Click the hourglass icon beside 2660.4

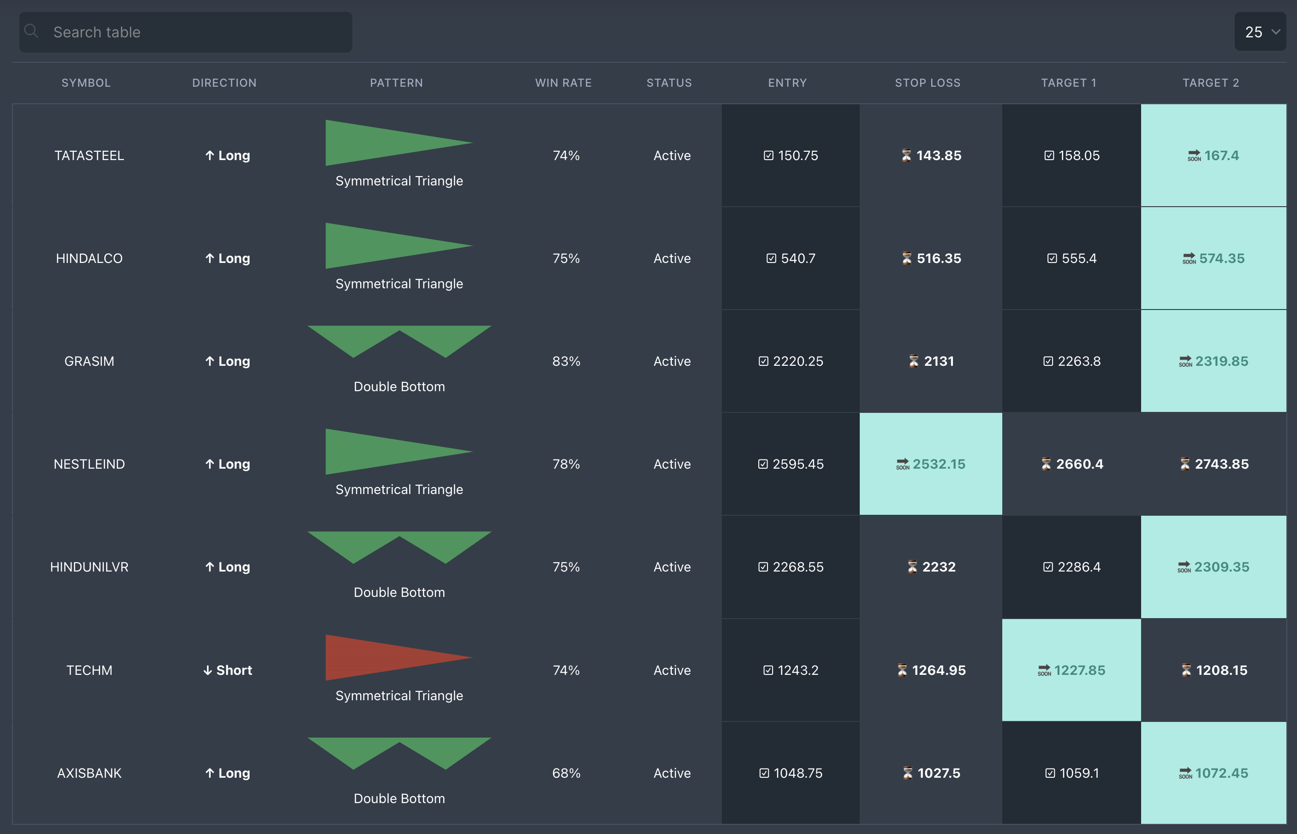(1046, 464)
